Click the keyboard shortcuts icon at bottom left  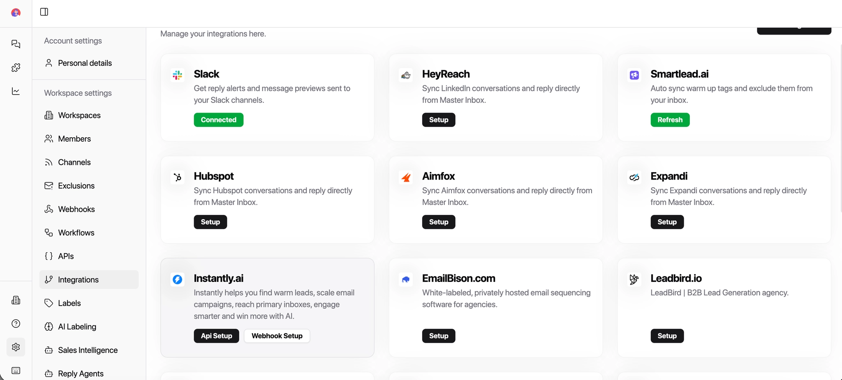click(16, 370)
